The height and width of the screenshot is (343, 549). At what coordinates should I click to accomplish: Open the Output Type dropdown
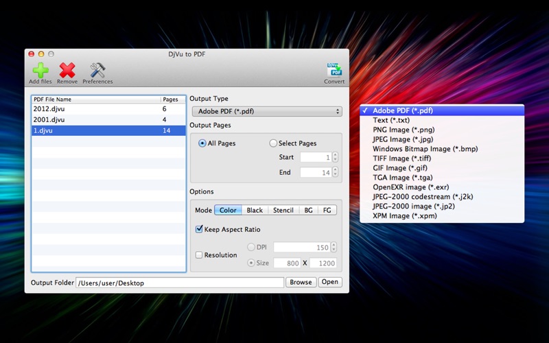coord(267,111)
